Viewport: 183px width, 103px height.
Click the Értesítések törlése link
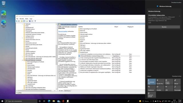pyautogui.click(x=177, y=76)
